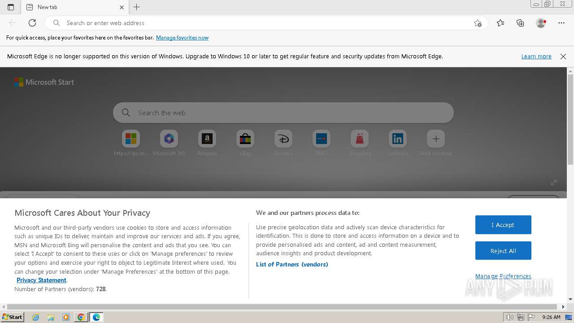Click the browser back arrow
This screenshot has width=574, height=323.
tap(13, 23)
